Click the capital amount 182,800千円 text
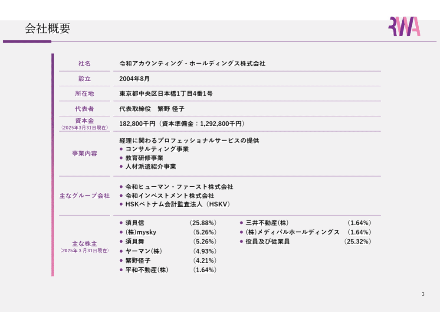Viewport: 440px width, 312px height. (181, 123)
